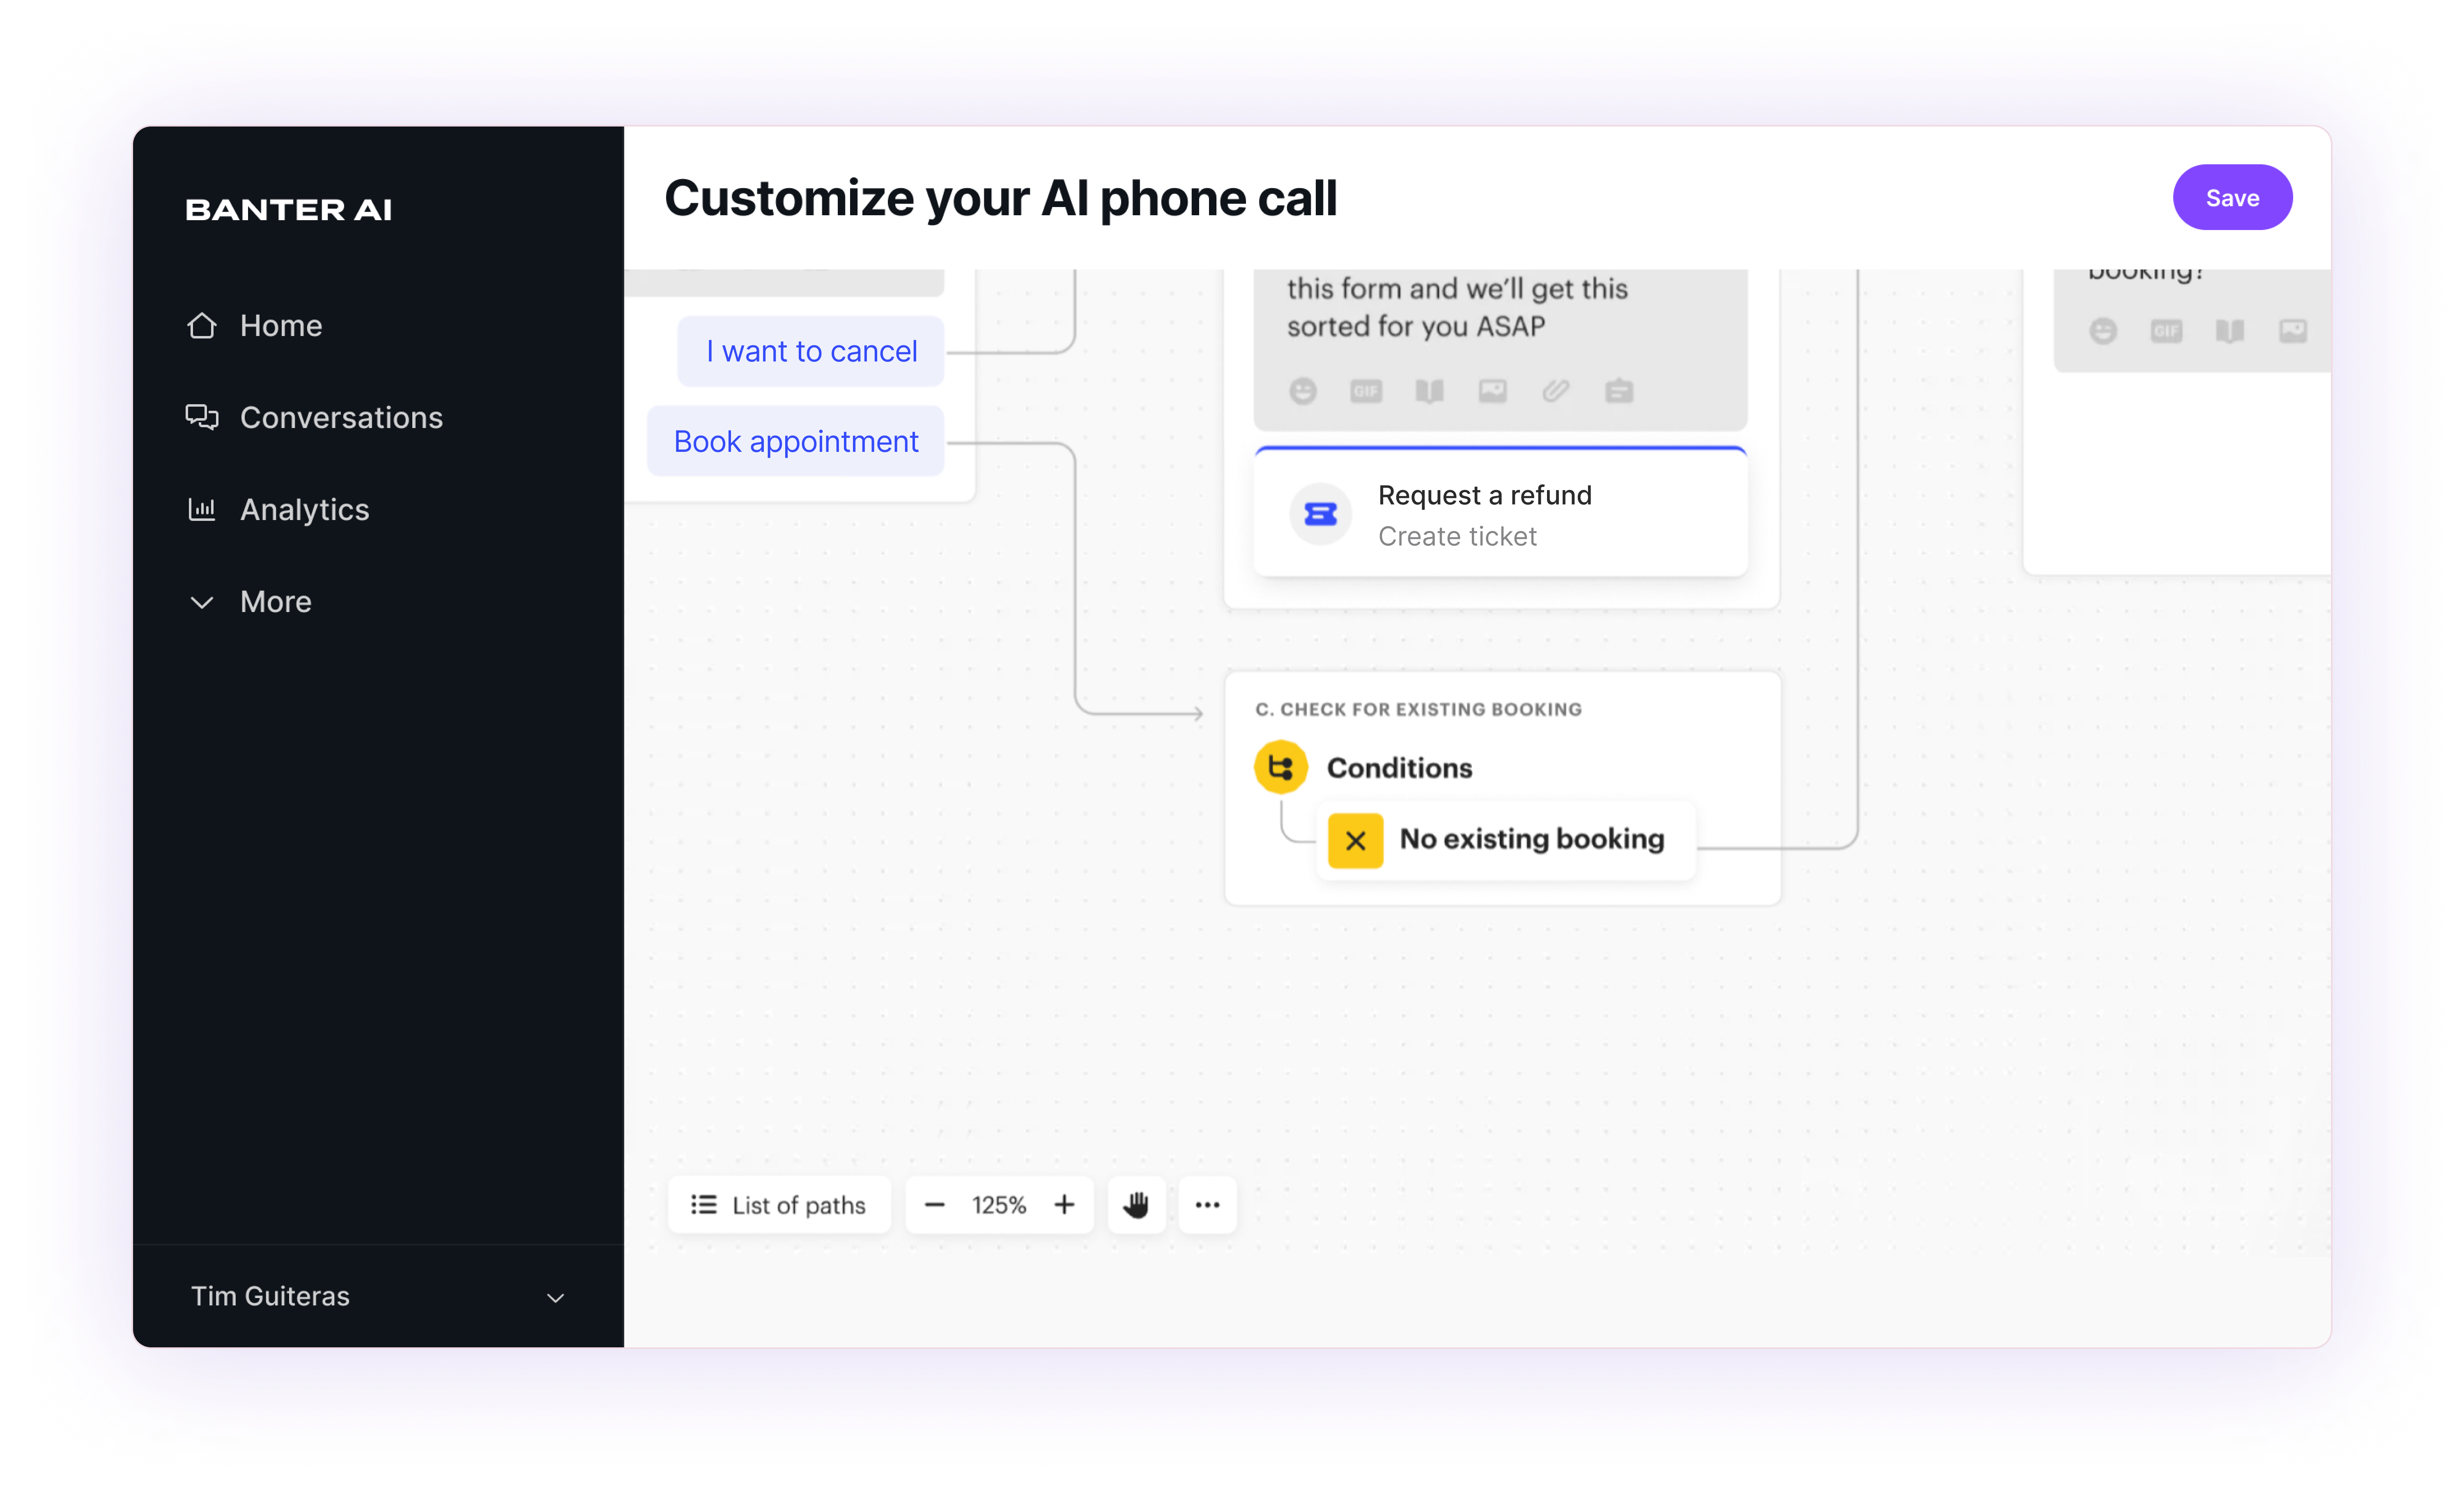Click the blue ticket icon
Image resolution: width=2464 pixels, height=1487 pixels.
[1321, 514]
